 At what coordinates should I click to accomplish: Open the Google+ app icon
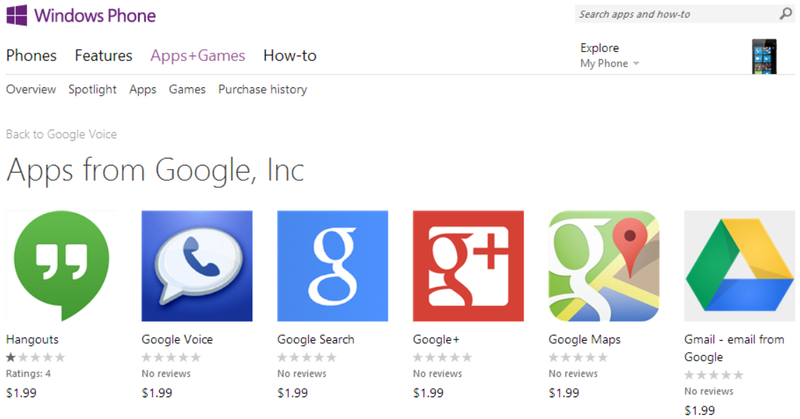[x=468, y=266]
